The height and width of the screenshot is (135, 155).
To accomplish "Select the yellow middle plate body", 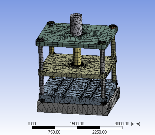I will coord(77,66).
